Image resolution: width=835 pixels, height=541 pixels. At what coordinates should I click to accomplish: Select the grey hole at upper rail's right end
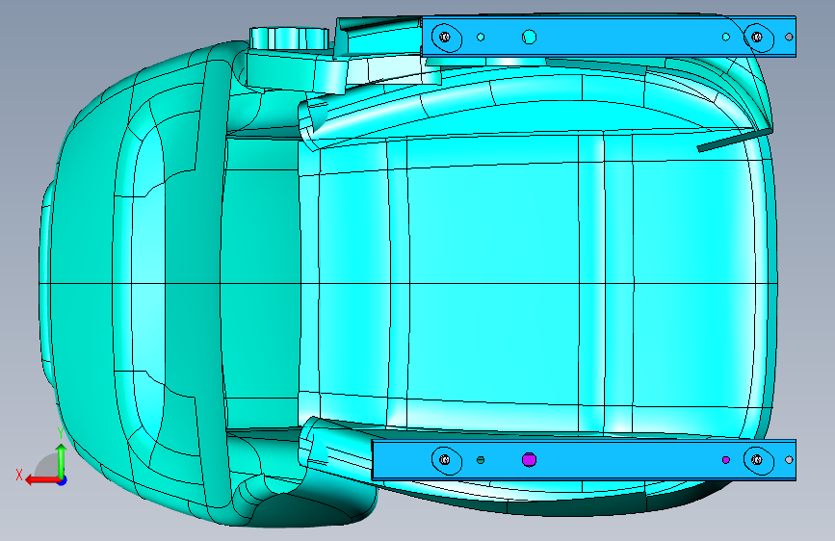(x=789, y=37)
